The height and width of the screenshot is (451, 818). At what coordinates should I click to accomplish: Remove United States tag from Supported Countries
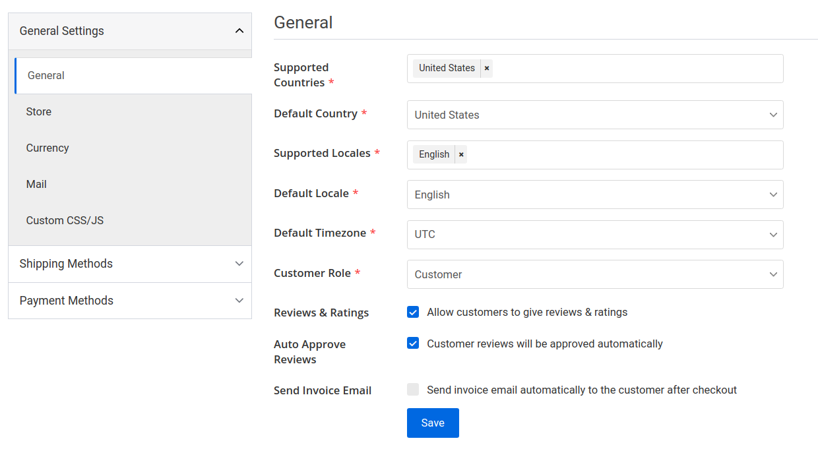487,69
